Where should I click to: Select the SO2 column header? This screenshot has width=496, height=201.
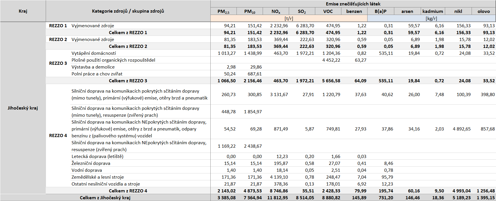(x=302, y=11)
